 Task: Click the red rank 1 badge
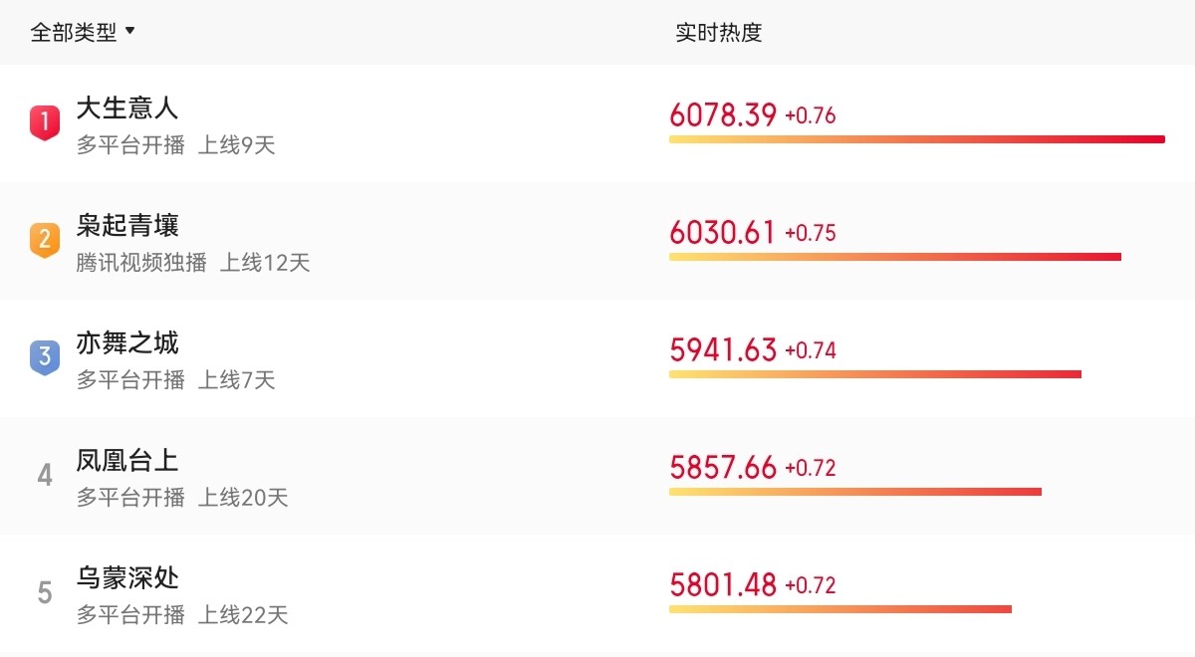44,122
